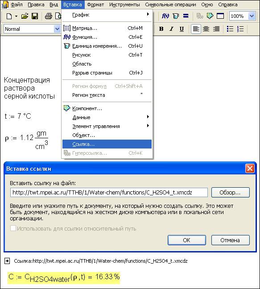Screen dimensions: 260x289
Task: Select Ссылка... menu entry
Action: (x=107, y=144)
